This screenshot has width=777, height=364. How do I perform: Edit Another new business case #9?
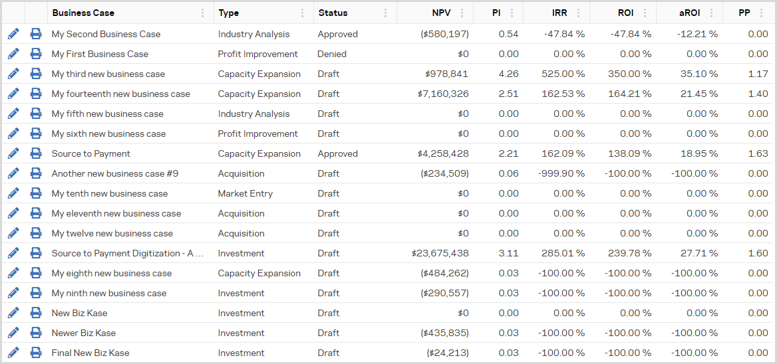[x=13, y=173]
